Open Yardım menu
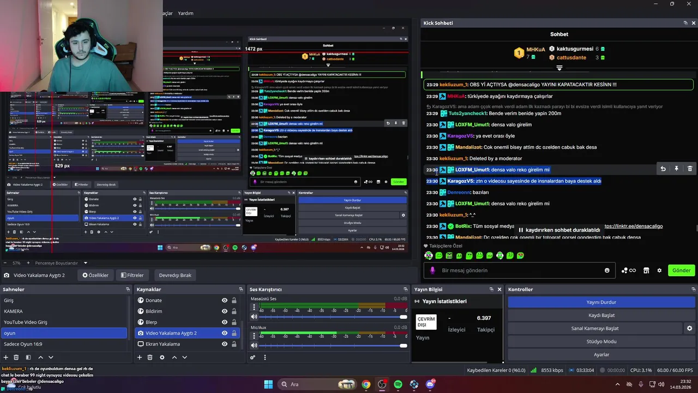The width and height of the screenshot is (698, 393). point(186,13)
